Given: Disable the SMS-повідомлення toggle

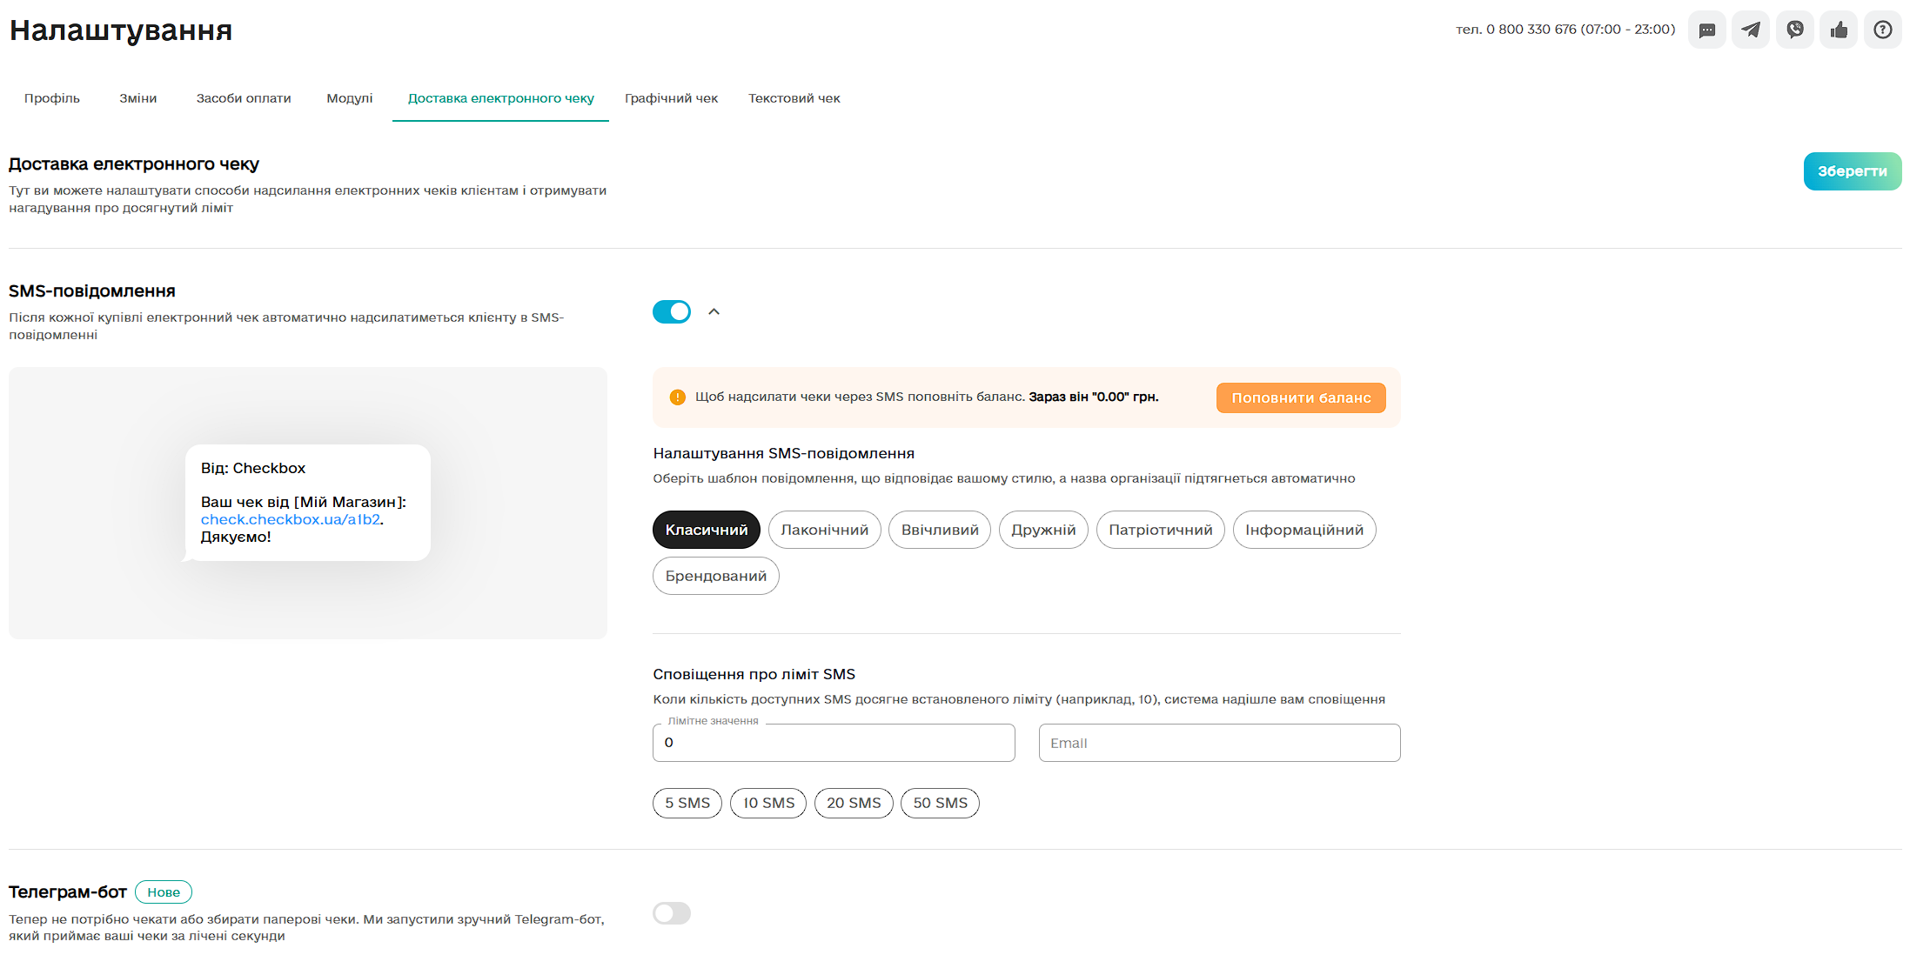Looking at the screenshot, I should (672, 311).
